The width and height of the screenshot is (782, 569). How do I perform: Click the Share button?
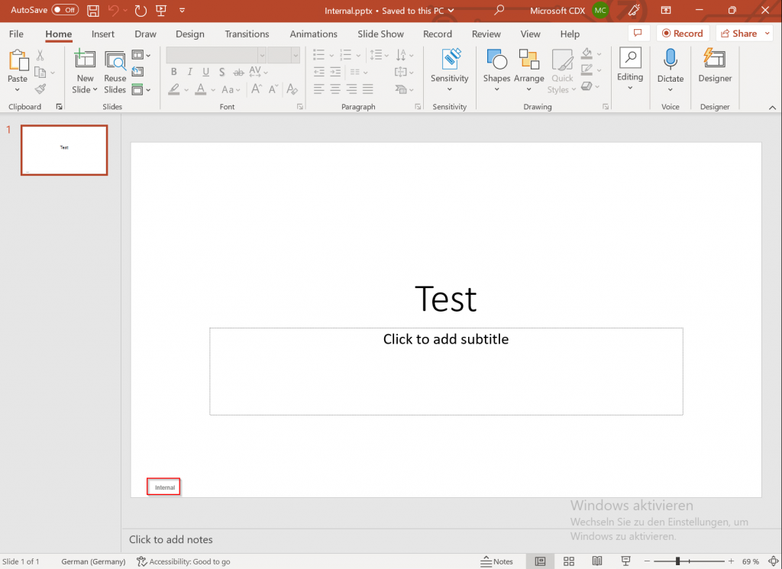click(x=738, y=34)
